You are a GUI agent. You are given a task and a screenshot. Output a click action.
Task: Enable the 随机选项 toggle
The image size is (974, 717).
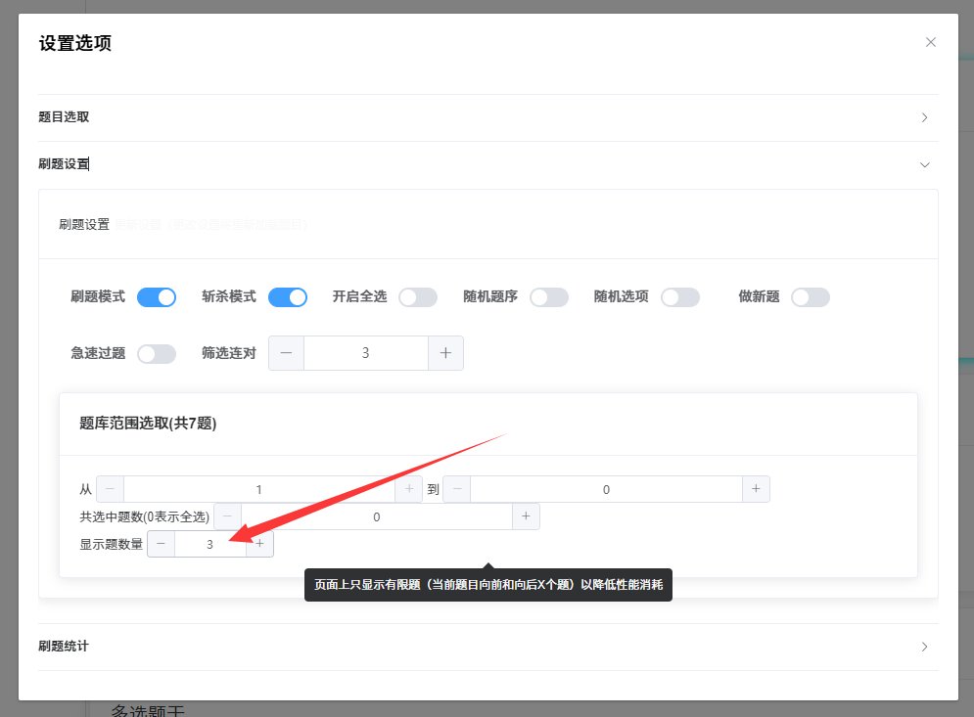pos(680,296)
